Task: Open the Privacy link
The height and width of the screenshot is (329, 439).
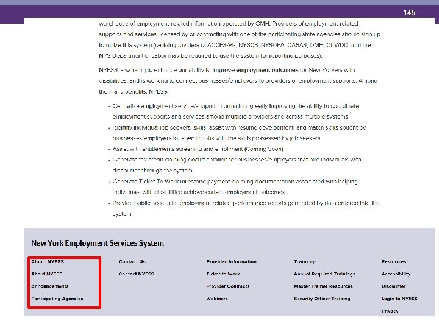Action: pyautogui.click(x=390, y=311)
